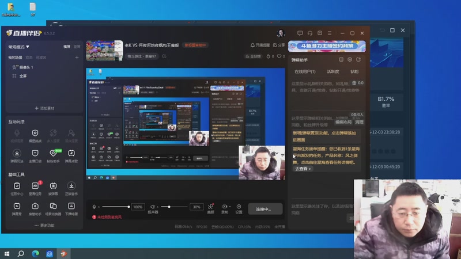This screenshot has height=259, width=461.
Task: Edit the stream category with pencil icon
Action: tap(164, 56)
